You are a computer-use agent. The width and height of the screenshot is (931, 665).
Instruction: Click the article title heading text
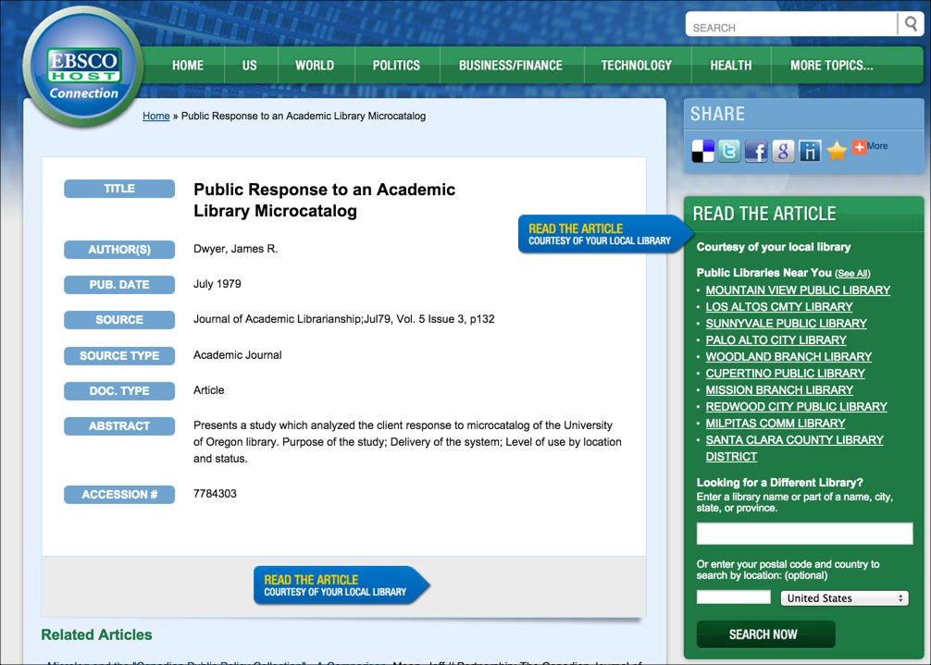(x=324, y=200)
